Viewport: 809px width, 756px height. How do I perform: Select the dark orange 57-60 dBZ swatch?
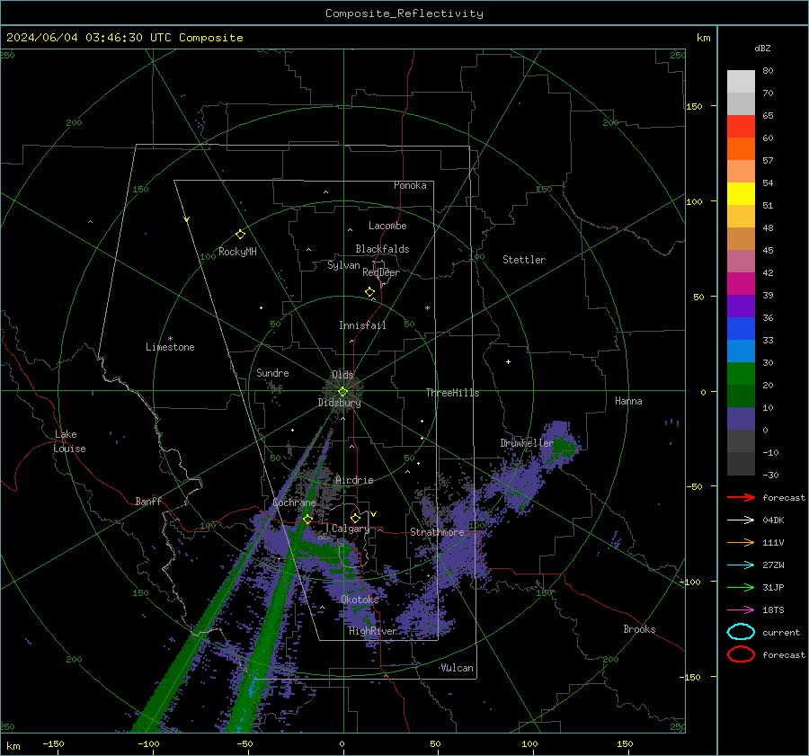click(x=741, y=149)
